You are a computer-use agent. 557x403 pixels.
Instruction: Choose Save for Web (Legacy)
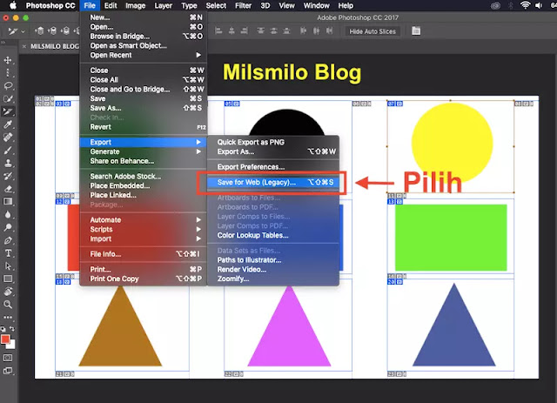pos(272,182)
